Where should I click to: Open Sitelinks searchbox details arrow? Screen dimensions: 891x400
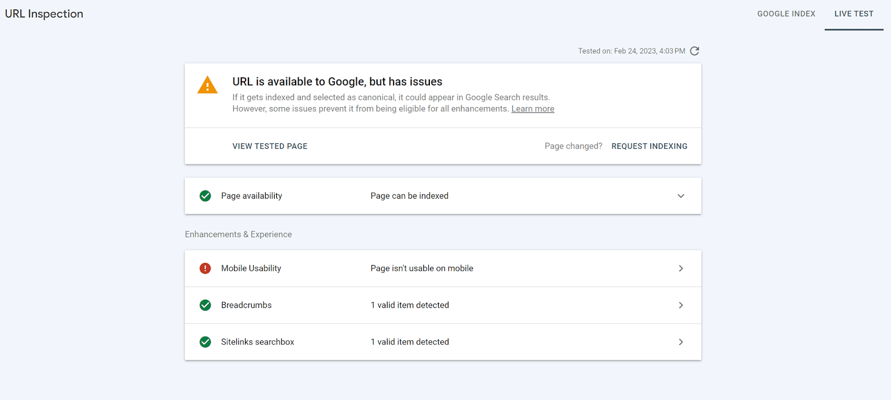(681, 342)
